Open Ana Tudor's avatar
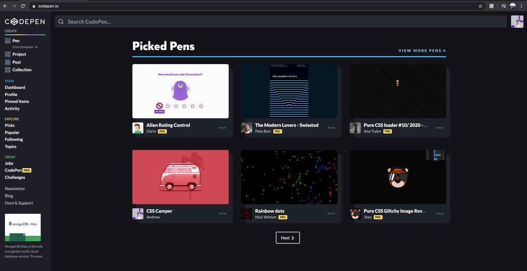The image size is (527, 271). [x=355, y=128]
